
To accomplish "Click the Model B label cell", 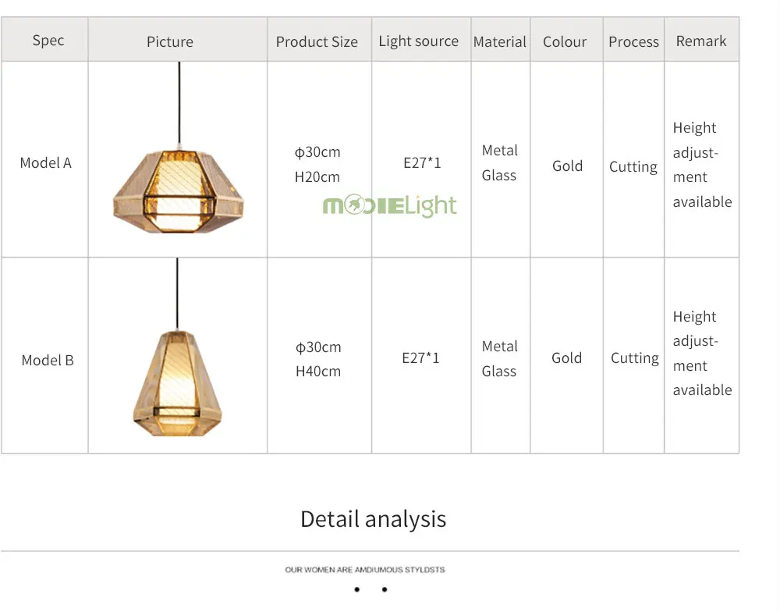I will pos(48,360).
